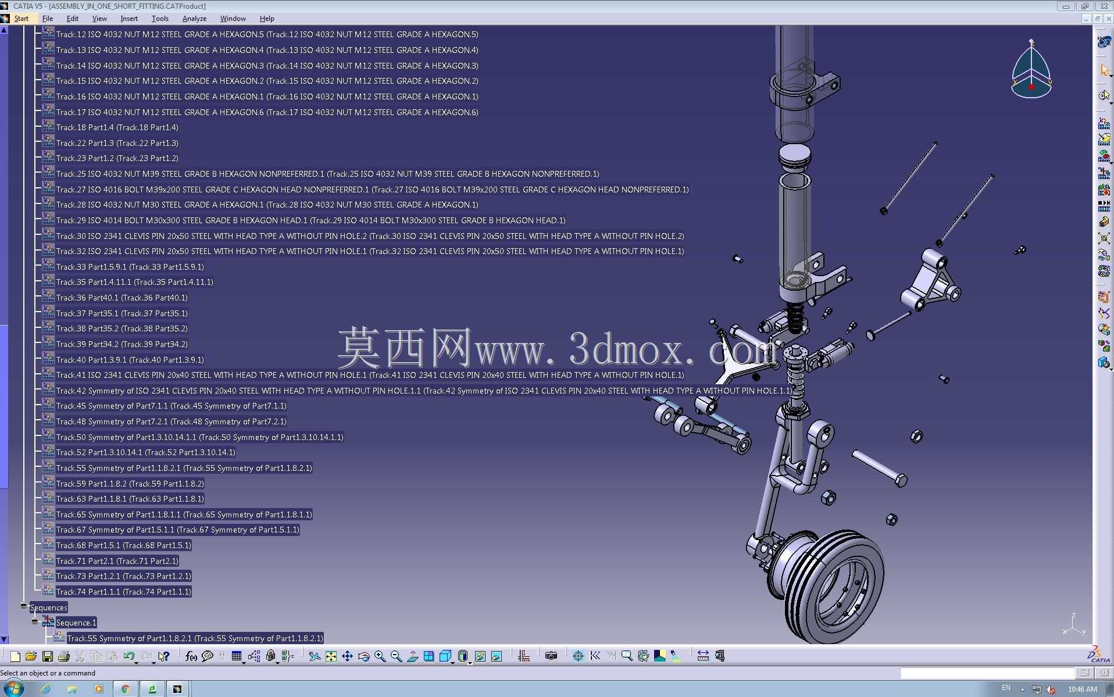The image size is (1114, 697).
Task: Select the Normal View tool
Action: click(412, 656)
